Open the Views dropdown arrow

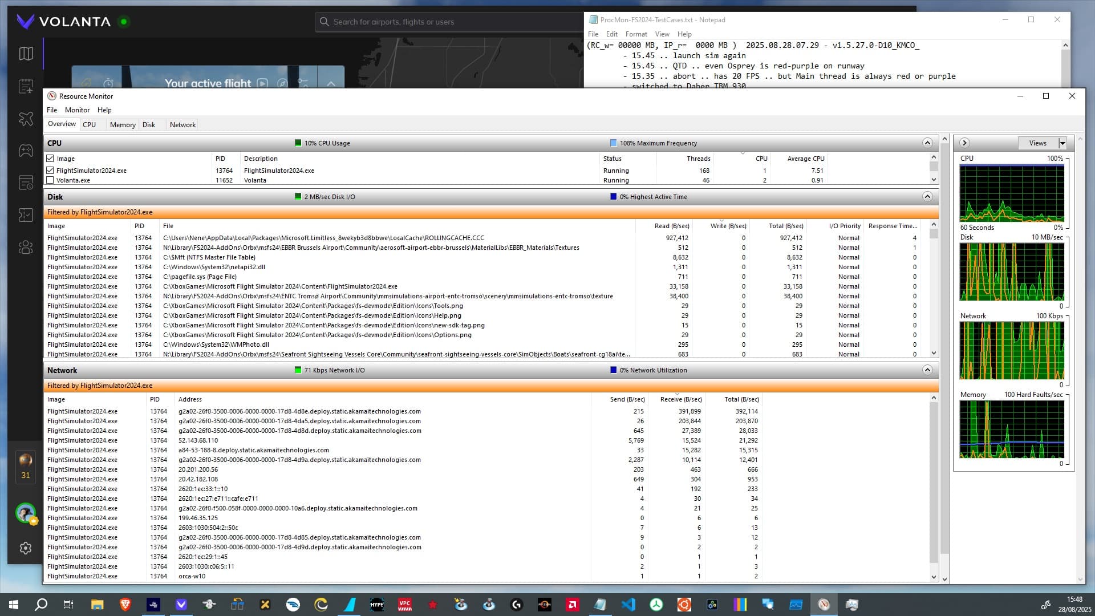[x=1062, y=143]
